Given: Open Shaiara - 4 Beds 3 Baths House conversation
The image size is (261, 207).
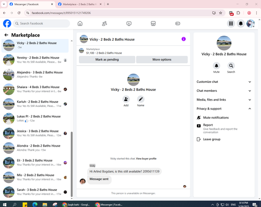Looking at the screenshot, I should 35,89.
